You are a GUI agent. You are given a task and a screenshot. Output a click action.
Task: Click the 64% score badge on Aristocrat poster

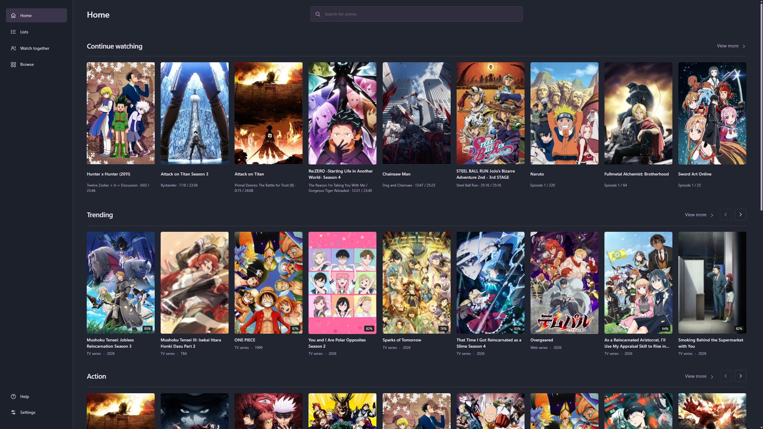[x=665, y=329]
